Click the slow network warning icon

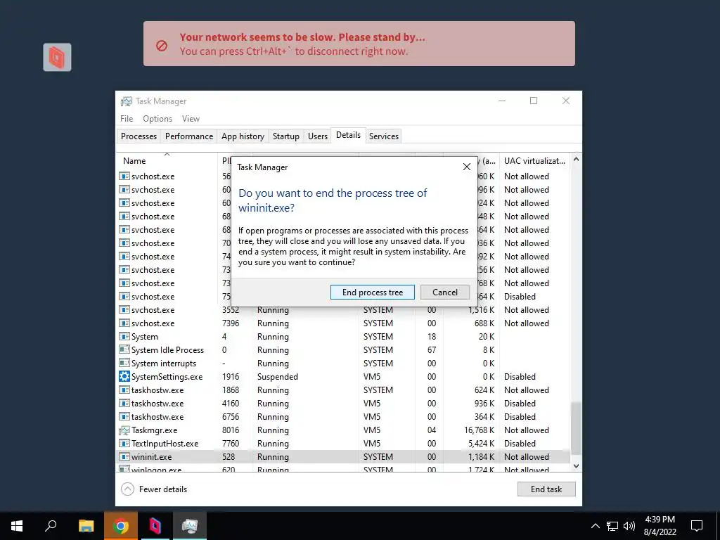tap(162, 45)
